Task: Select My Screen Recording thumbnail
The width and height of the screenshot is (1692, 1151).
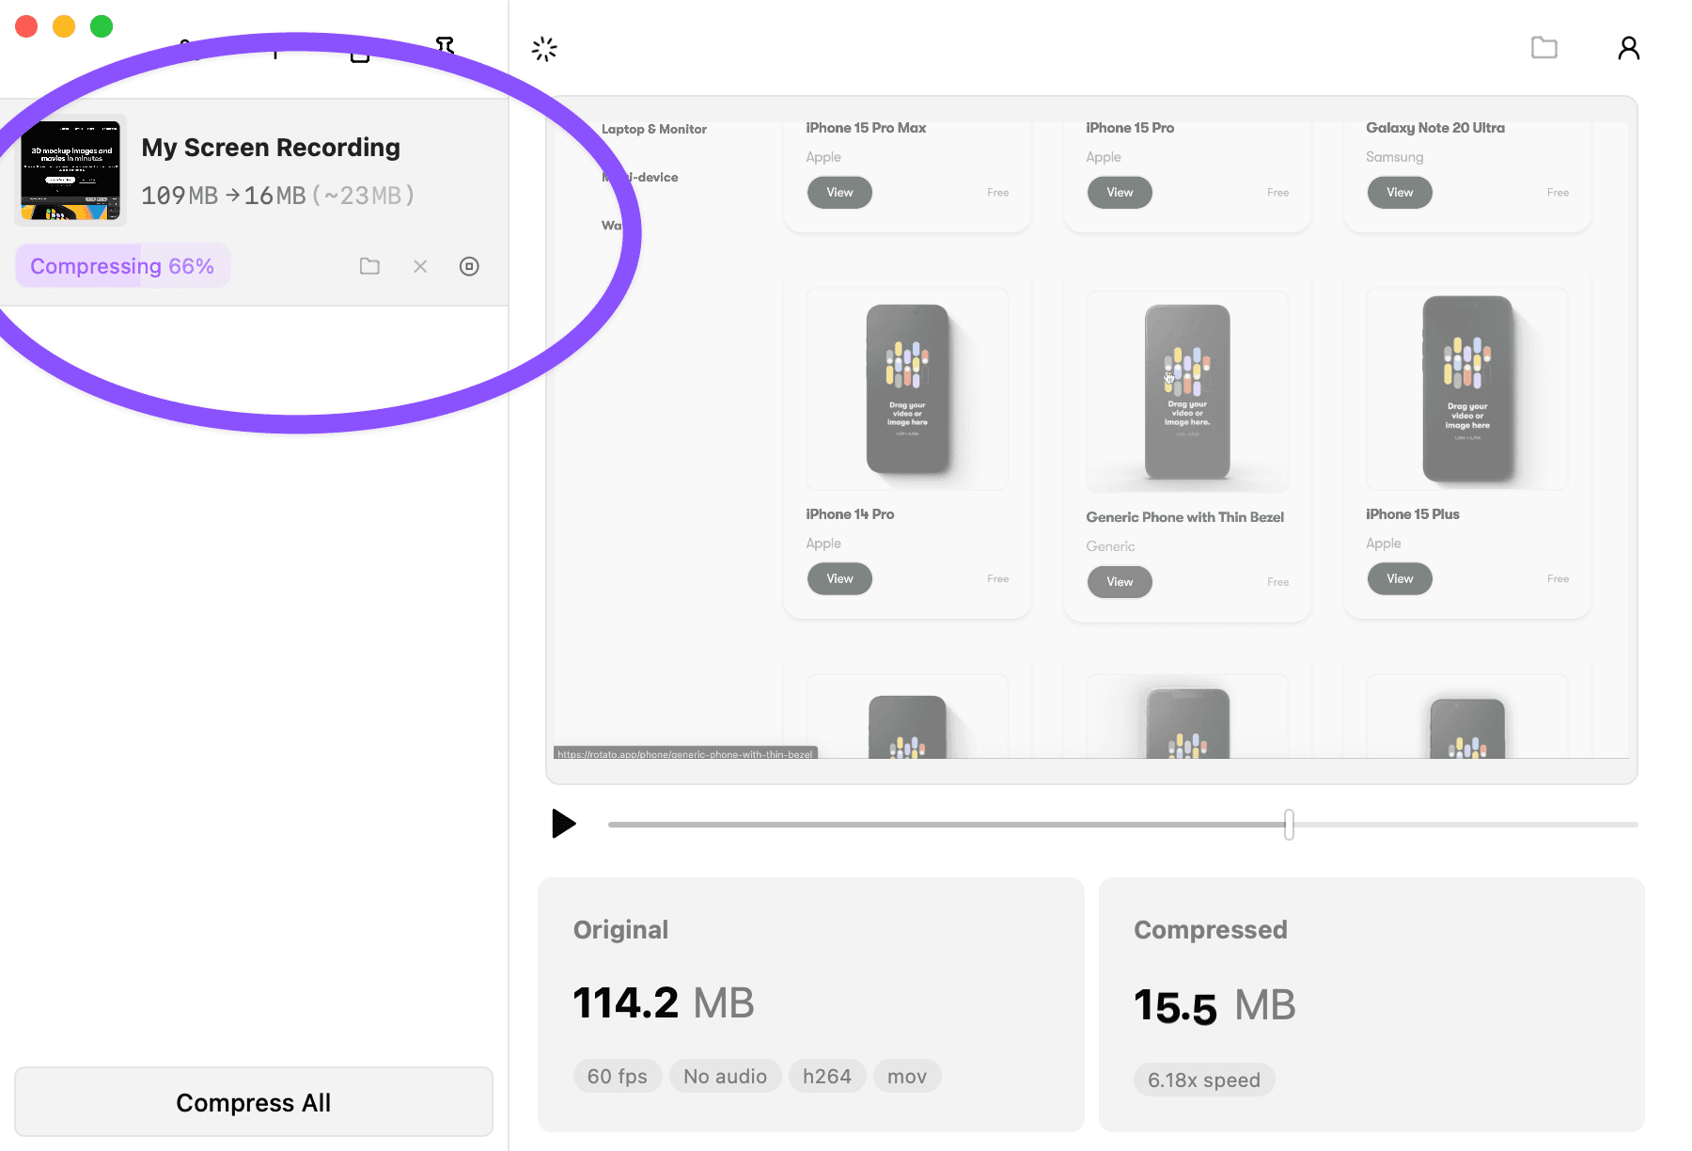Action: (70, 170)
